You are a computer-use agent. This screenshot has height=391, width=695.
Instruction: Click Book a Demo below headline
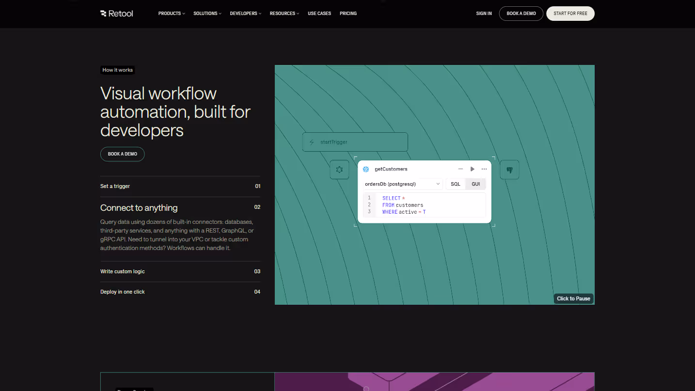click(123, 154)
